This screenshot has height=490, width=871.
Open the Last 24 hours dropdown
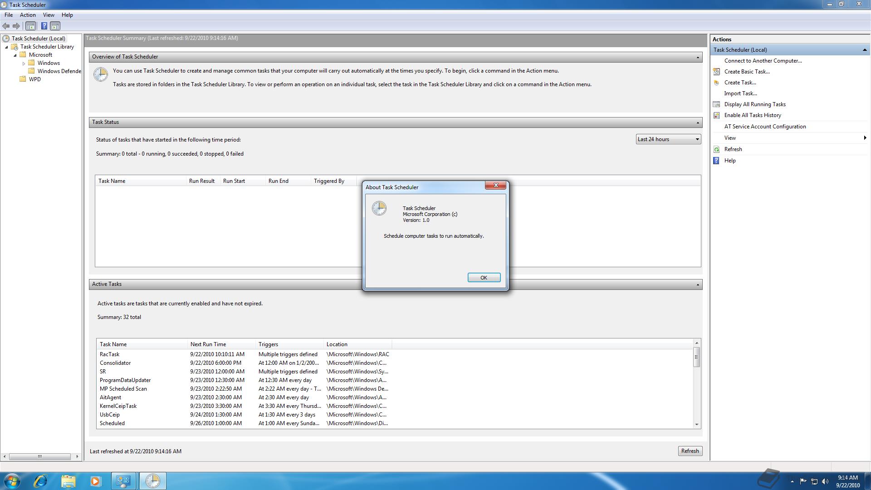point(668,139)
